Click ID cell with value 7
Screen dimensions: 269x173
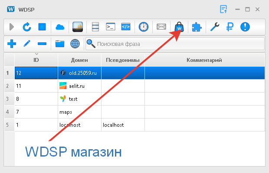[36, 112]
